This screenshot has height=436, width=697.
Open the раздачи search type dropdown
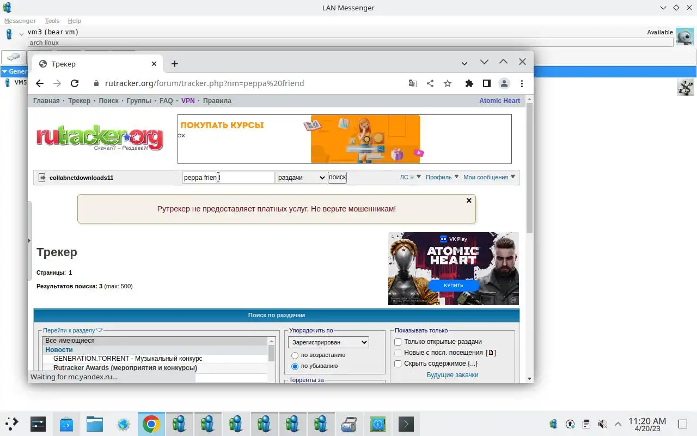coord(301,177)
